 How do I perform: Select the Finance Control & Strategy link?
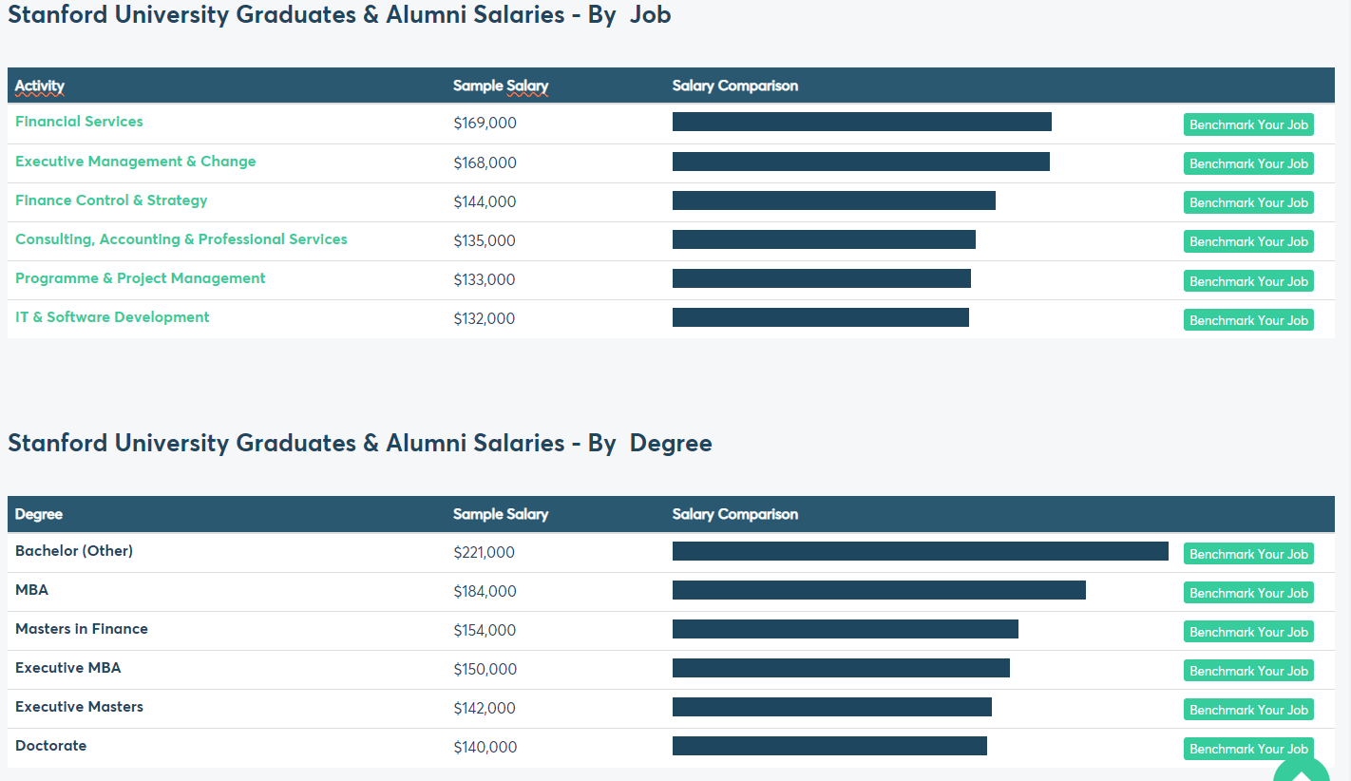pyautogui.click(x=111, y=200)
